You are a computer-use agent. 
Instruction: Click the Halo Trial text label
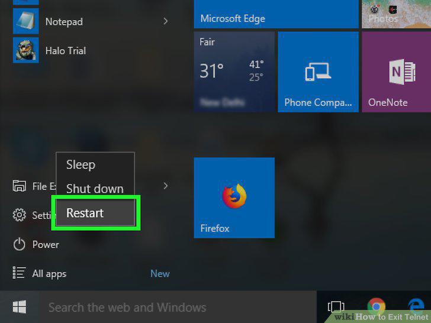click(x=66, y=51)
